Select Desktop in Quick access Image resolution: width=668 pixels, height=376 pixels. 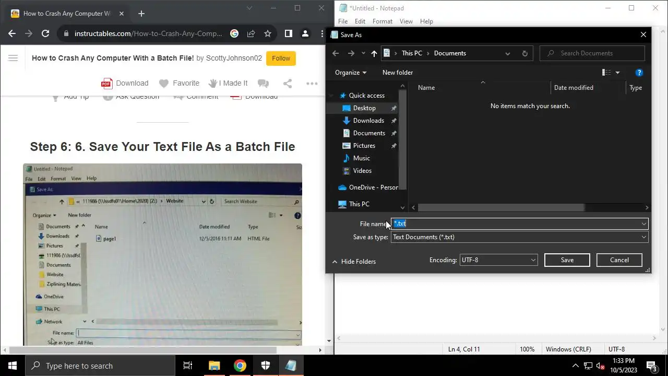coord(364,108)
